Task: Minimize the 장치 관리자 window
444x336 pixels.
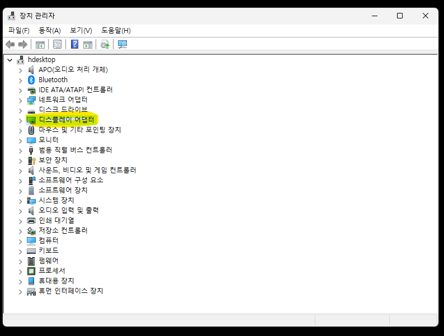Action: coord(375,16)
